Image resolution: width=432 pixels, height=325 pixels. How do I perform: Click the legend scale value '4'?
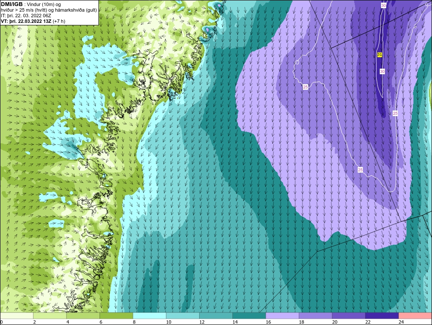pos(68,322)
